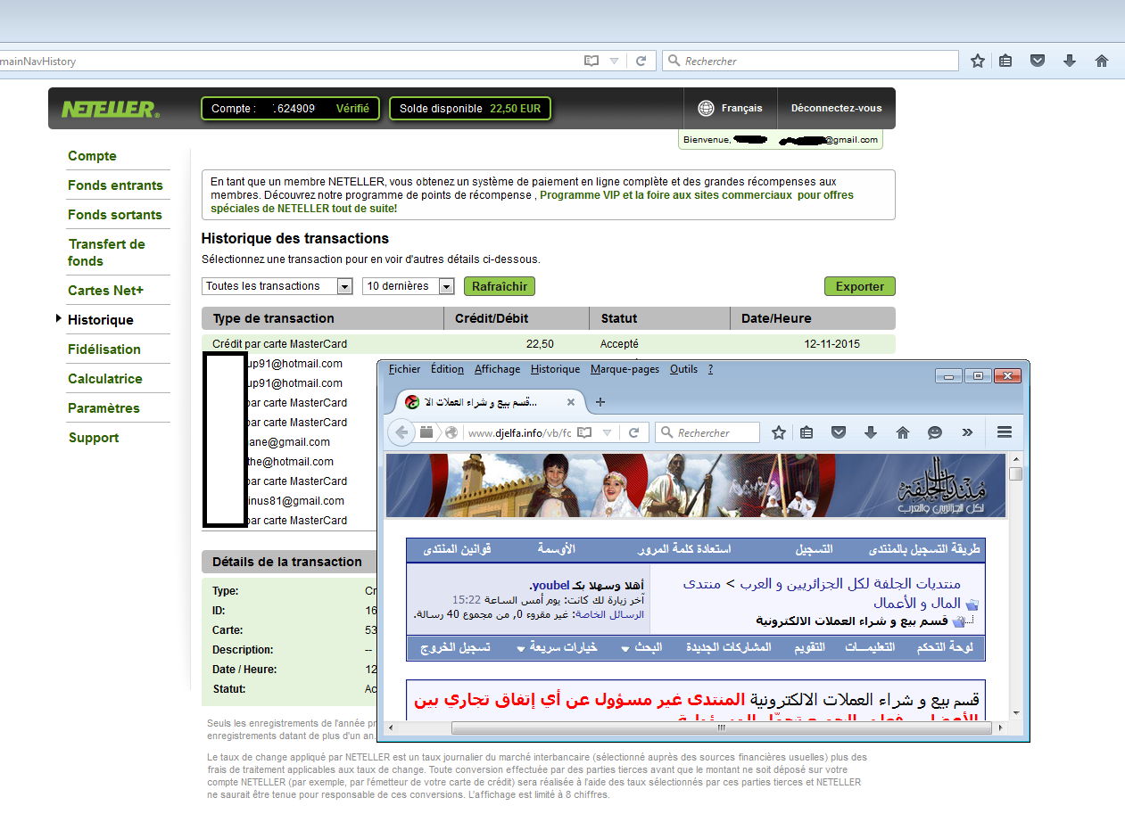
Task: Select the 'Crédit par carte MasterCard' 22,50 row
Action: (549, 344)
